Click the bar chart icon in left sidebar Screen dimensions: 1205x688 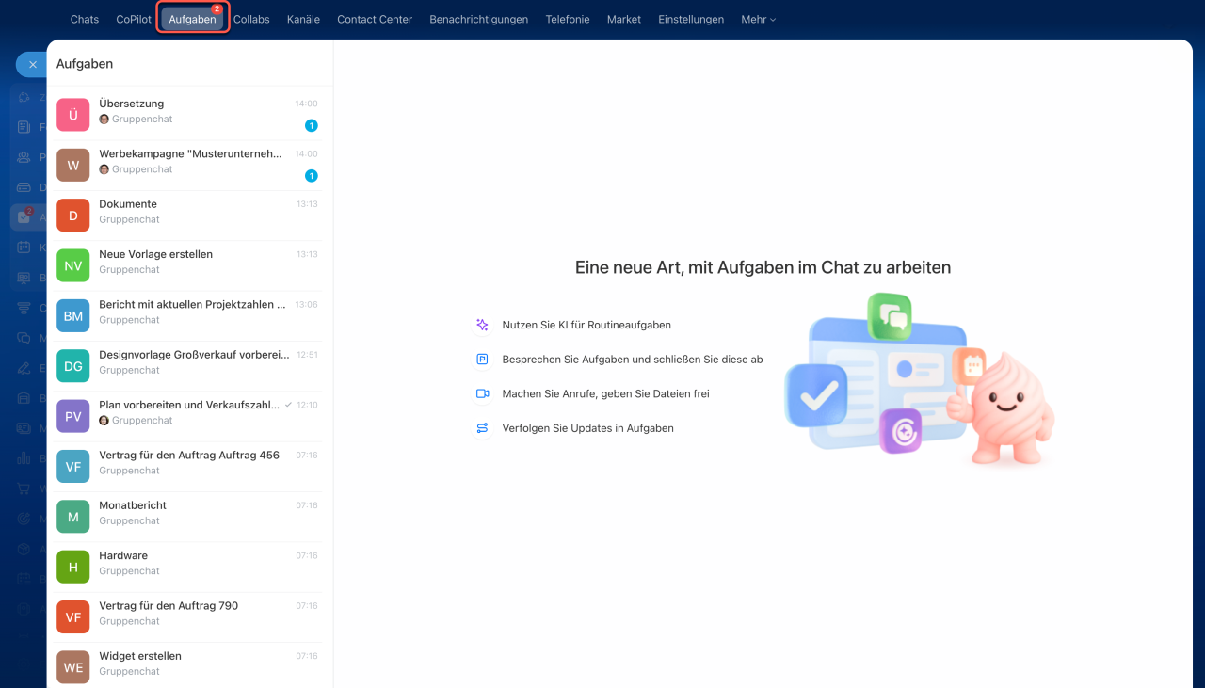pyautogui.click(x=24, y=458)
